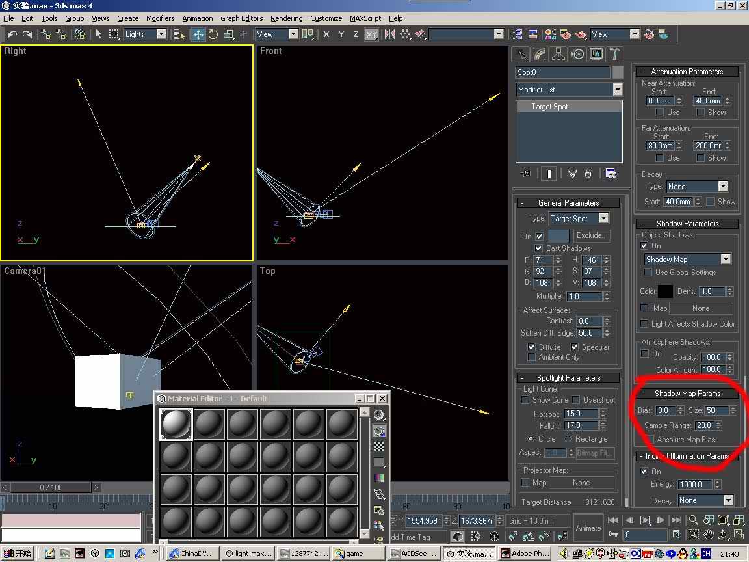This screenshot has height=562, width=749.
Task: Open the Lights selection filter dropdown
Action: 161,34
